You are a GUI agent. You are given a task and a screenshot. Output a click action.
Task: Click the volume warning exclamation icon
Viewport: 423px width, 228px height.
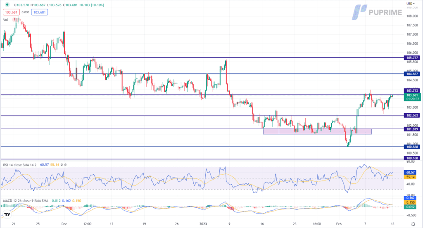click(14, 20)
